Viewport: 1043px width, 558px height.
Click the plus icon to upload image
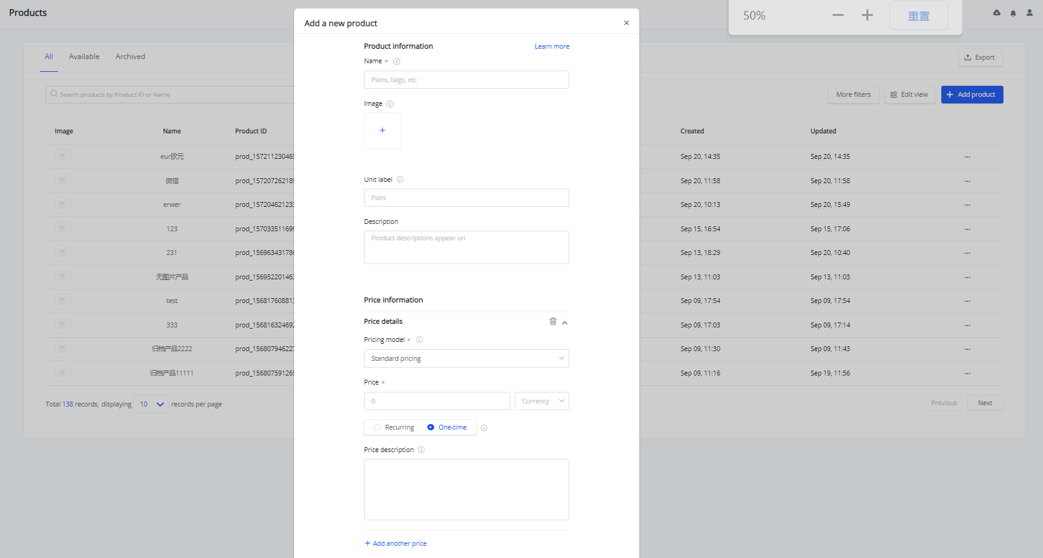click(382, 131)
